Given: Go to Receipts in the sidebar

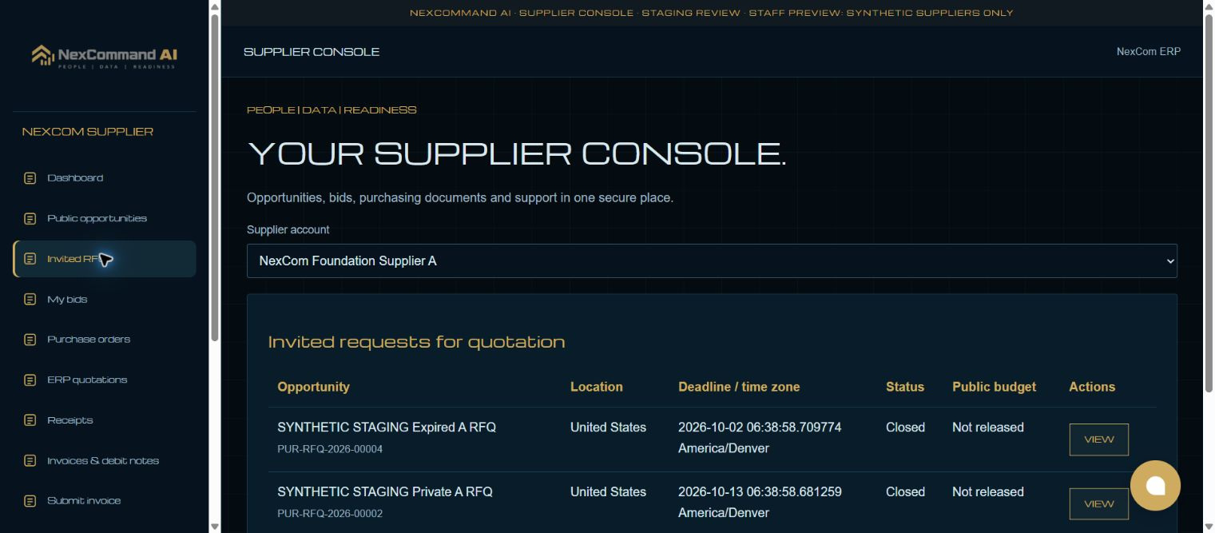Looking at the screenshot, I should pyautogui.click(x=105, y=420).
